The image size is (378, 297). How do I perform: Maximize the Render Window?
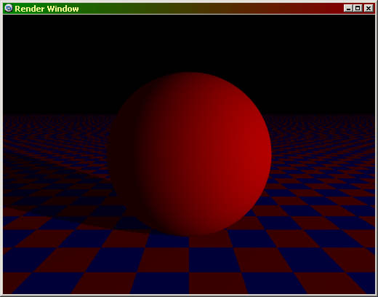coord(358,8)
